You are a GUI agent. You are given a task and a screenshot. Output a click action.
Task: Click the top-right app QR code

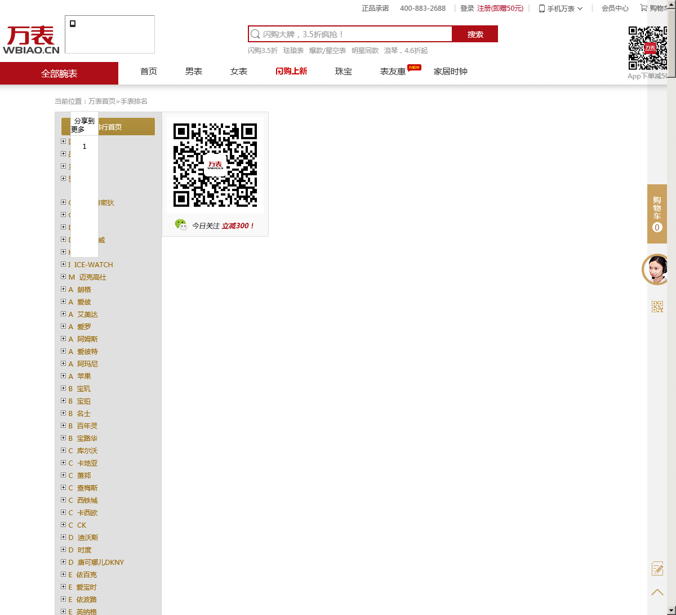click(648, 48)
